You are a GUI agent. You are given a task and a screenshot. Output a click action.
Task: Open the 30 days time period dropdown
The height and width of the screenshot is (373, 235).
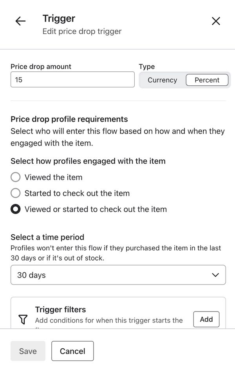[x=117, y=275]
